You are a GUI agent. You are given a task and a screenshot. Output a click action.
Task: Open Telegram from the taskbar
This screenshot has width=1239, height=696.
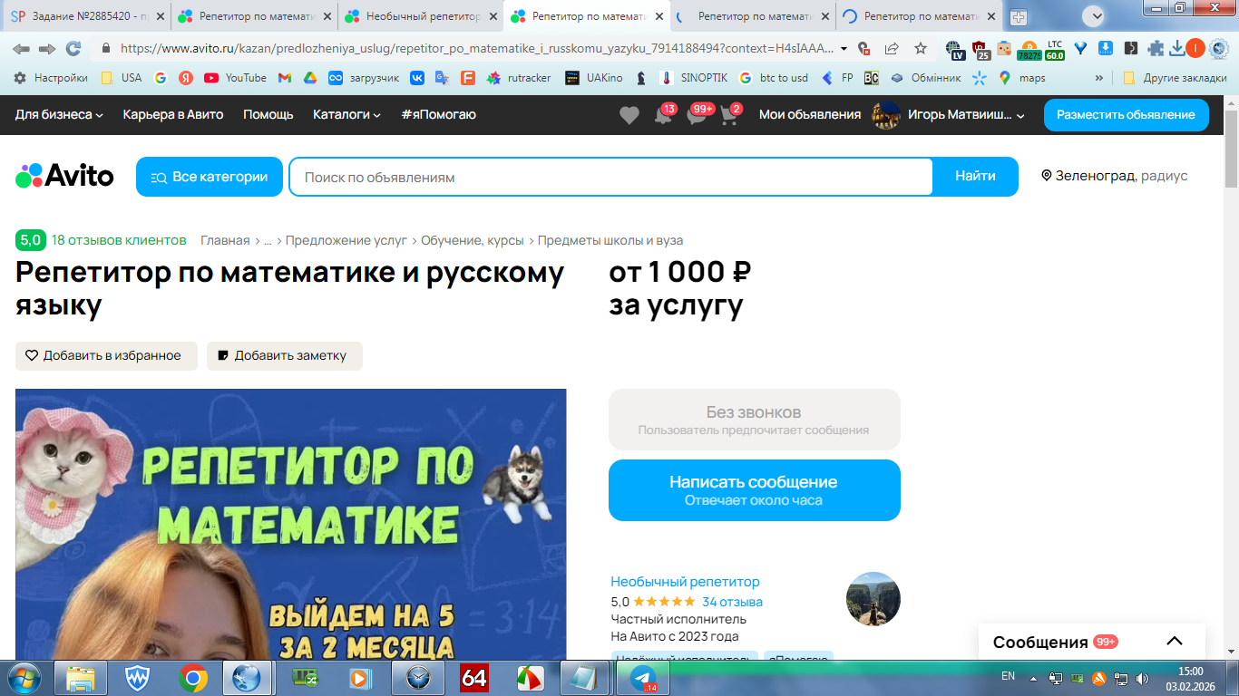click(x=644, y=677)
